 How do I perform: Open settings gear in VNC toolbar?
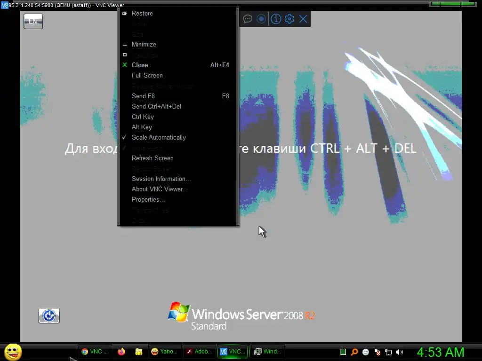(x=289, y=19)
